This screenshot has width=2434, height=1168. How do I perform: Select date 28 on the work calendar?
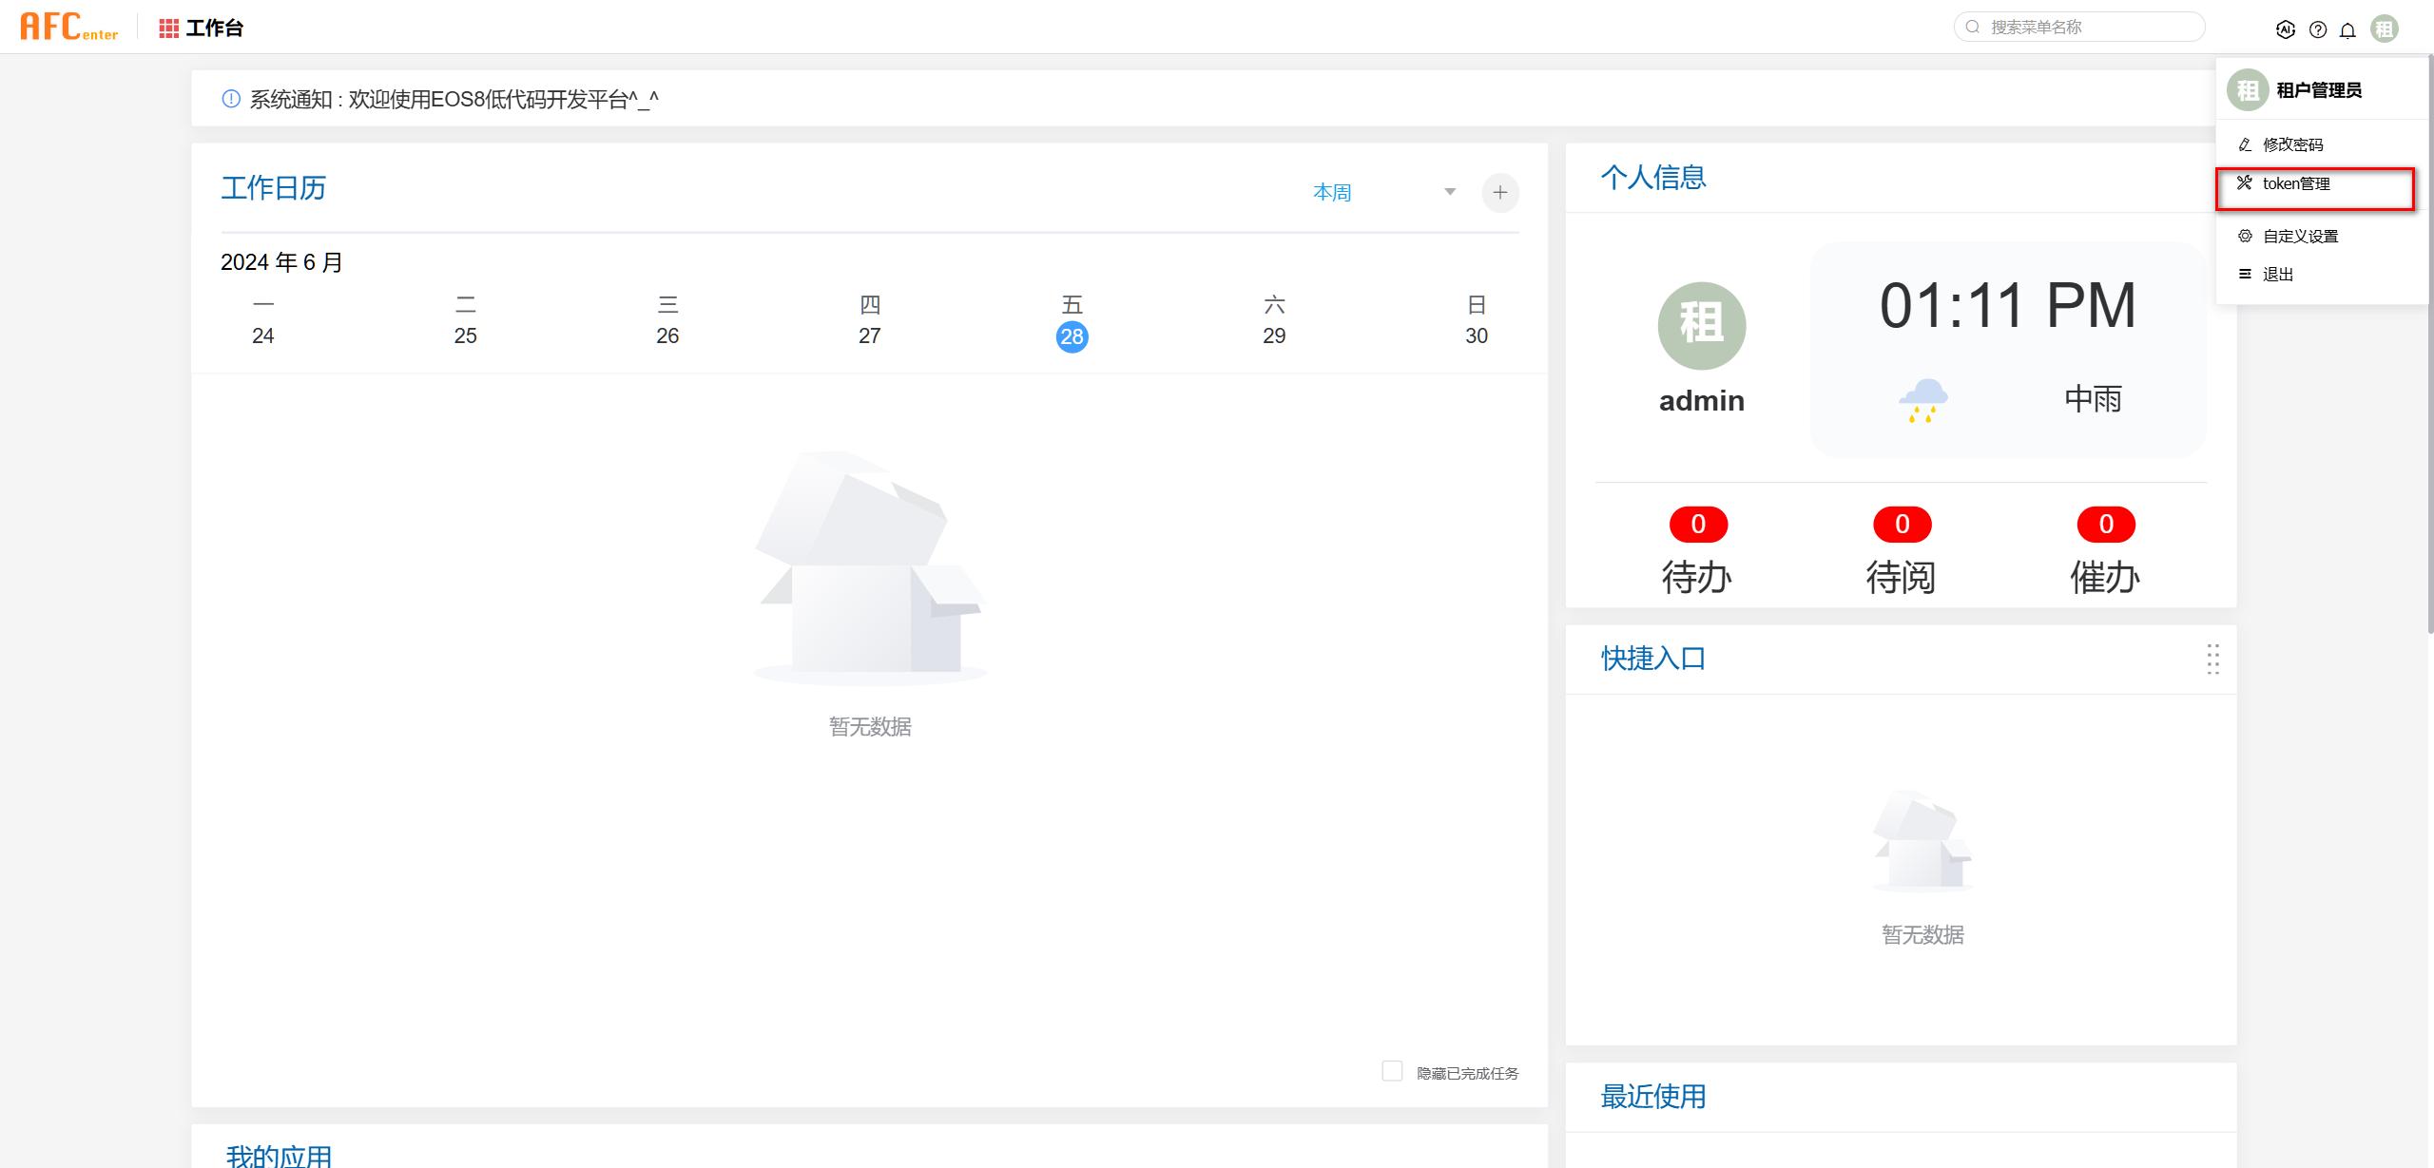[1072, 335]
